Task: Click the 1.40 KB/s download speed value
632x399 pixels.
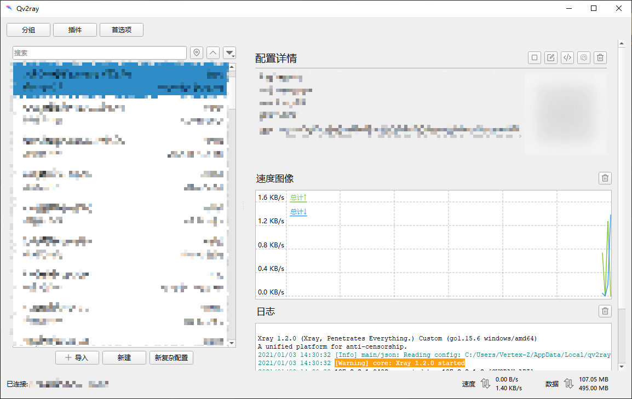Action: click(x=509, y=388)
